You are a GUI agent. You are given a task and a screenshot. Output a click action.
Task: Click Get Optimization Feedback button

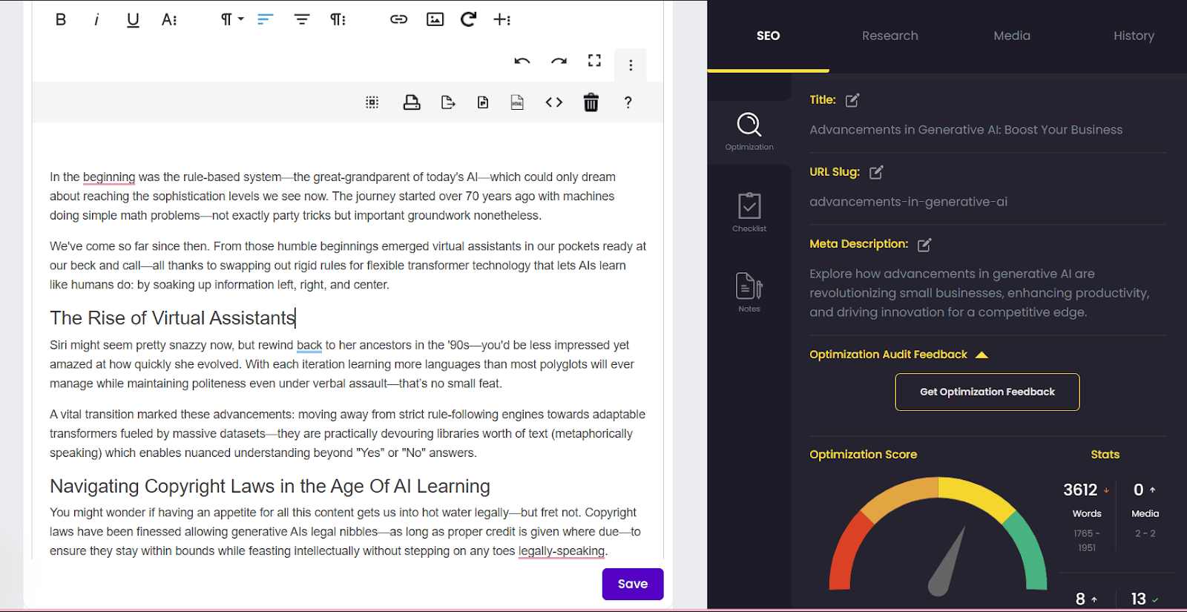click(x=987, y=392)
